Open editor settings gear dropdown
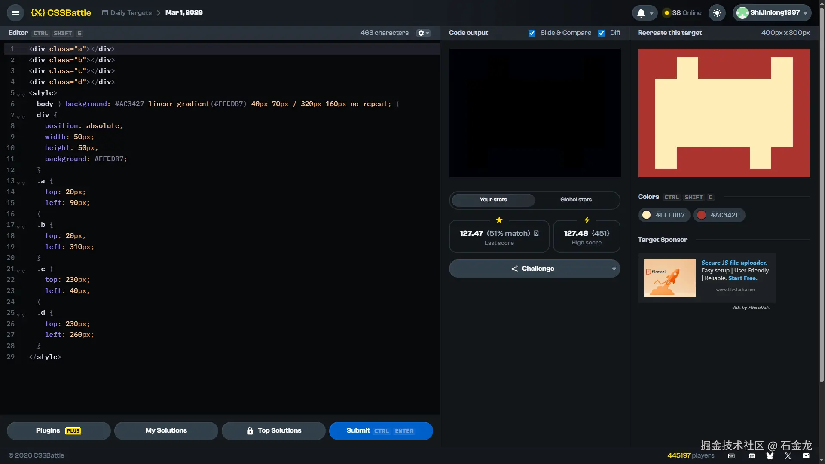 point(423,33)
